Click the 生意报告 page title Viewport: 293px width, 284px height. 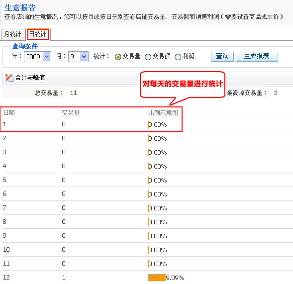pos(20,7)
